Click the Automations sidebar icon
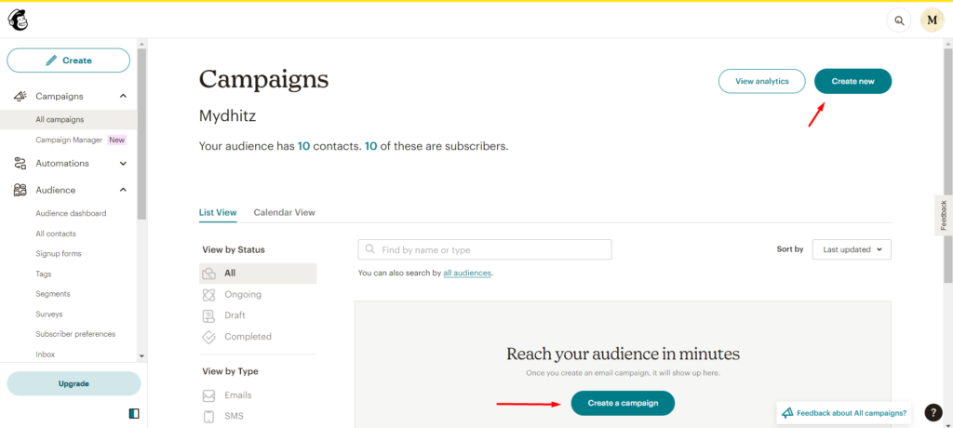Screen dimensions: 953x428 coord(20,164)
